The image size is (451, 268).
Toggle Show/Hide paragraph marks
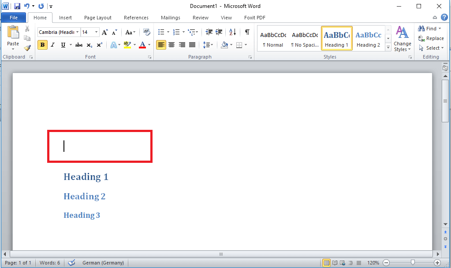pos(247,32)
